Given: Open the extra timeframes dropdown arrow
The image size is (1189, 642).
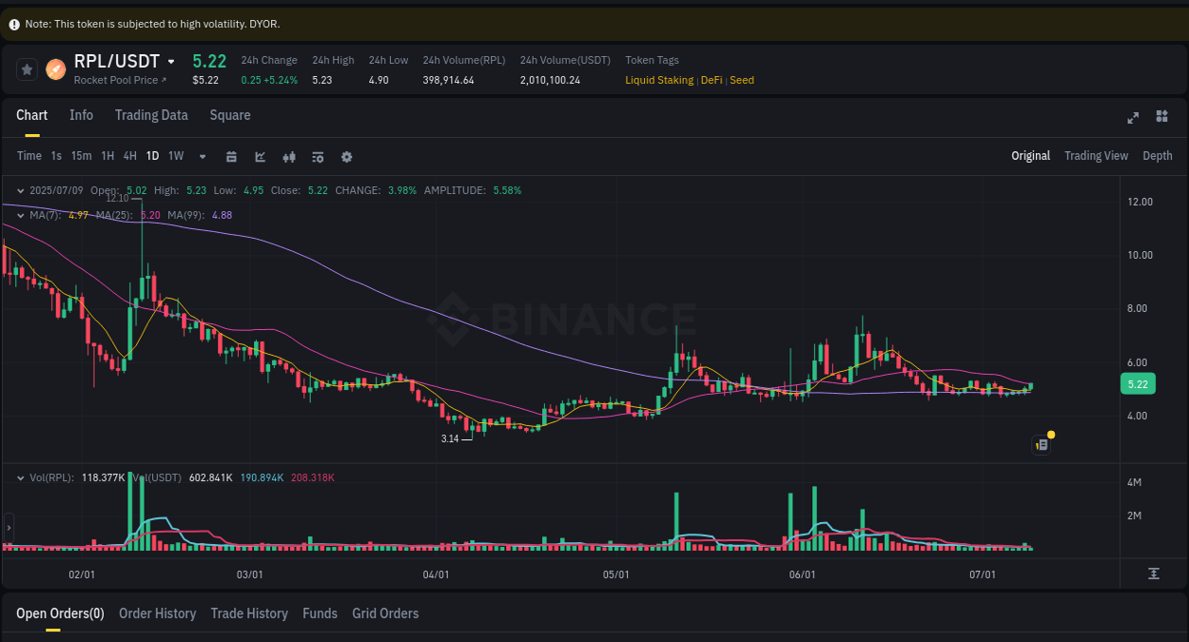Looking at the screenshot, I should coord(202,156).
